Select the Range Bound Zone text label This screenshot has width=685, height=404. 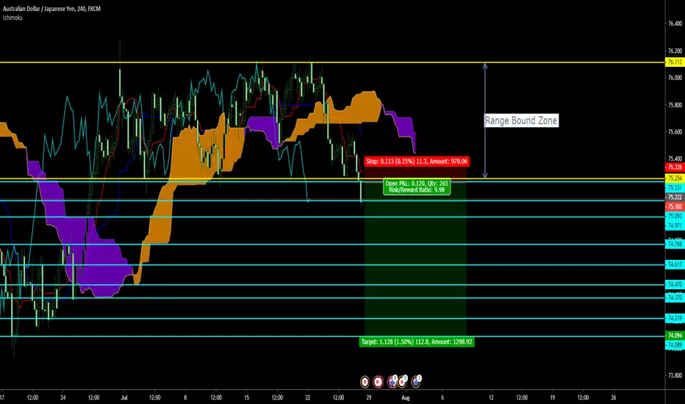click(x=521, y=120)
